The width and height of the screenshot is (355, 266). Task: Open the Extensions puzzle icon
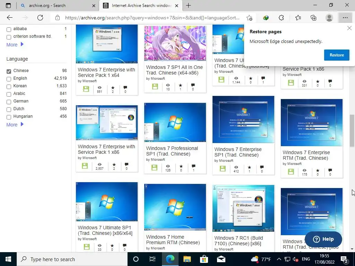pos(281,18)
